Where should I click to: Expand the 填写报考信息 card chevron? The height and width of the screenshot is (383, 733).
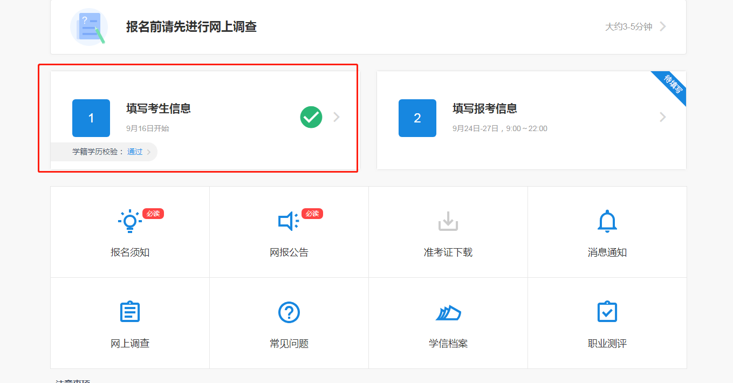click(662, 118)
